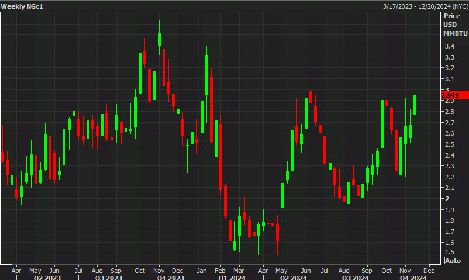Click the Q2 2024 quarter label
This screenshot has width=469, height=280.
pyautogui.click(x=293, y=278)
